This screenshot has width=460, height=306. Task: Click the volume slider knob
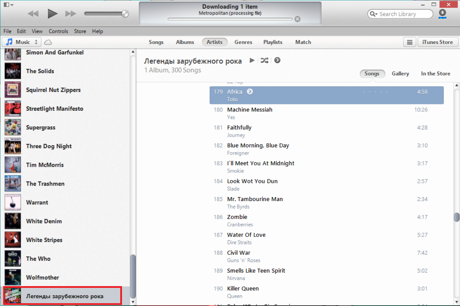click(125, 14)
